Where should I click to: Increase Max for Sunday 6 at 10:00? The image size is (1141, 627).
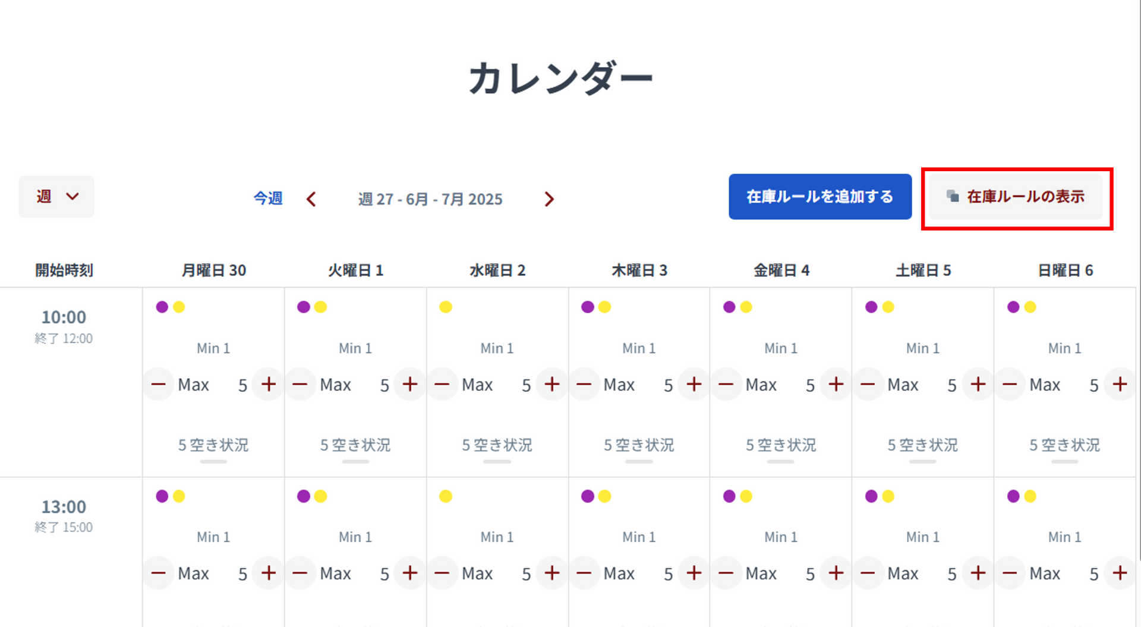pyautogui.click(x=1120, y=385)
